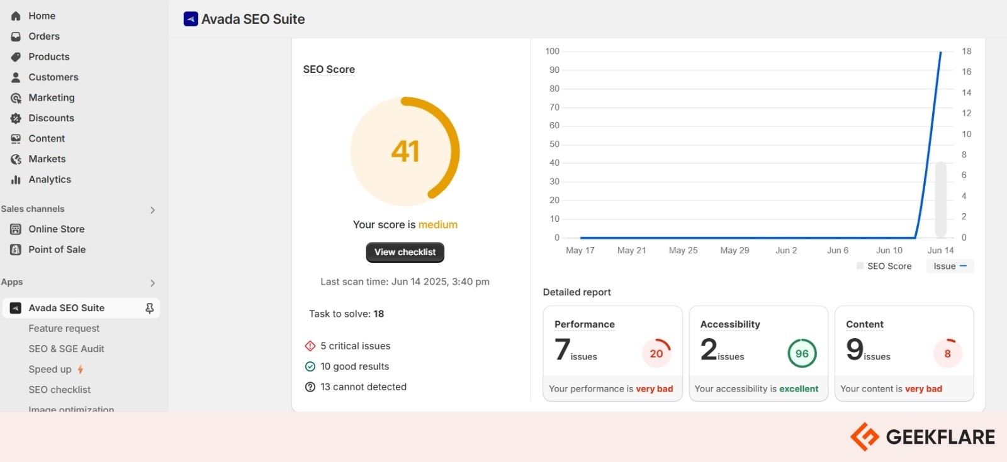Expand the Apps section chevron
This screenshot has width=1007, height=462.
152,283
